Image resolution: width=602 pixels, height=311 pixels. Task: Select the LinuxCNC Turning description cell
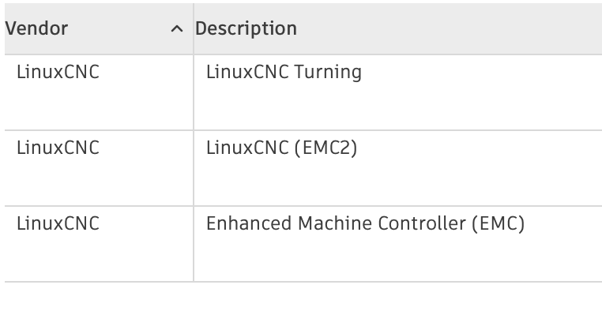coord(397,92)
